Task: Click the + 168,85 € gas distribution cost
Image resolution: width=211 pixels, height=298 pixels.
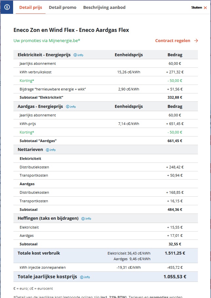Action: [175, 192]
